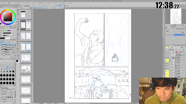Select the Balloon tool
The height and width of the screenshot is (104, 186).
(x=18, y=54)
